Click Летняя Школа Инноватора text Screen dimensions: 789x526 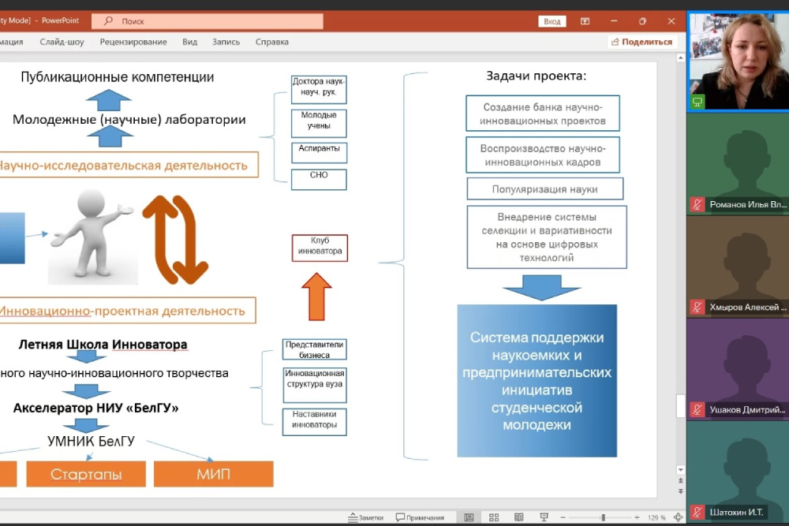pos(103,345)
